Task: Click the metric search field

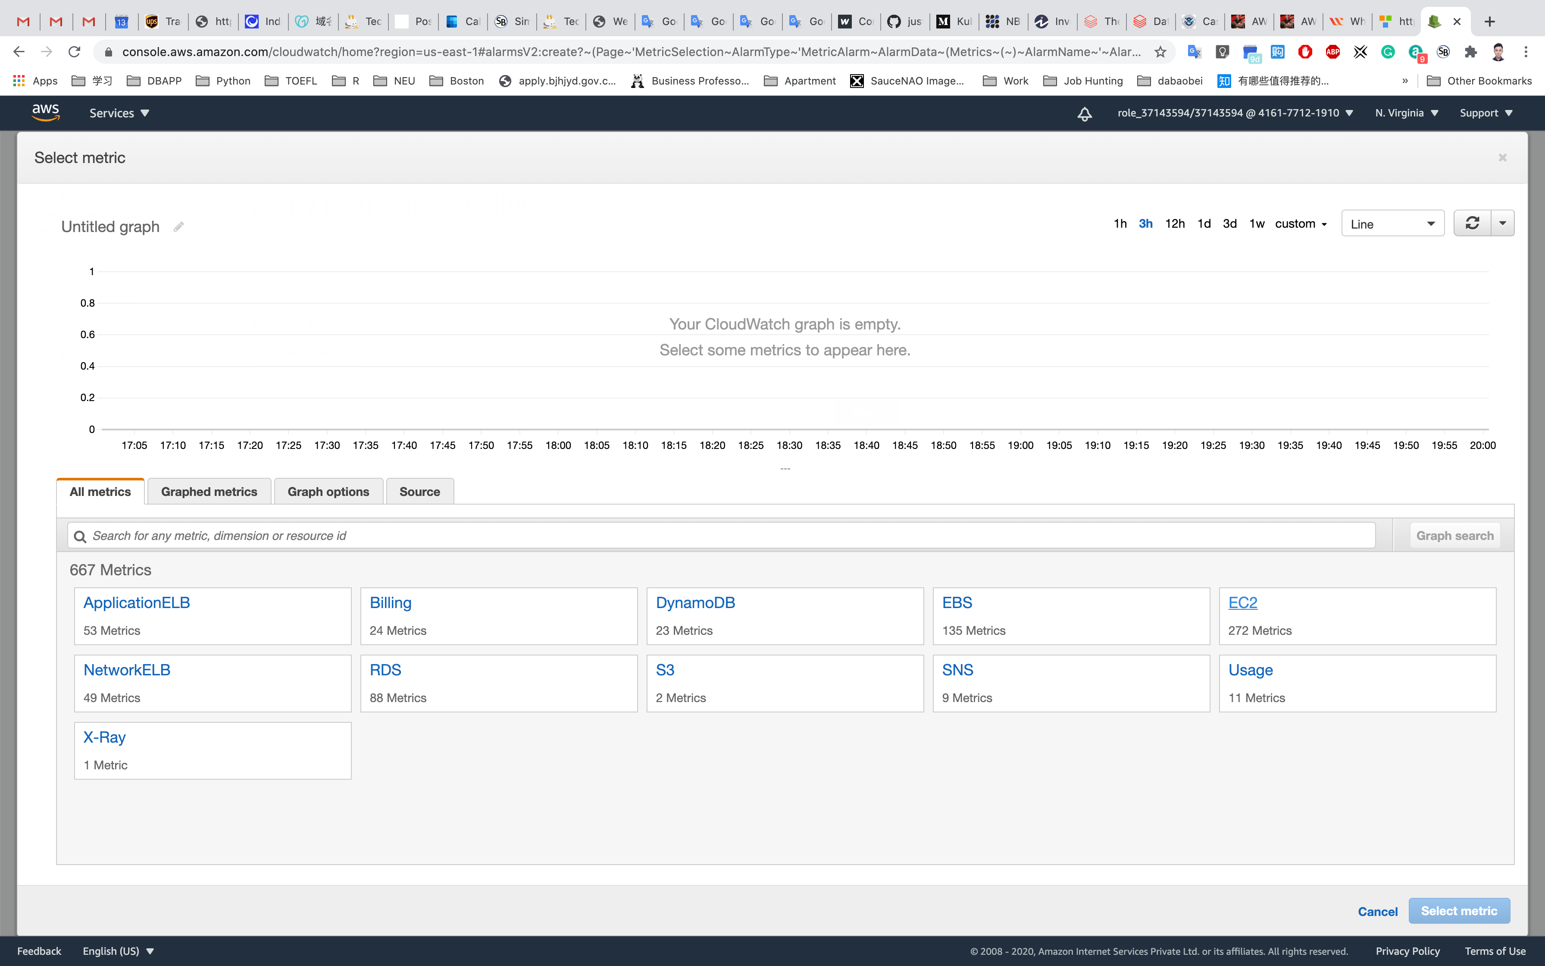Action: pos(722,535)
